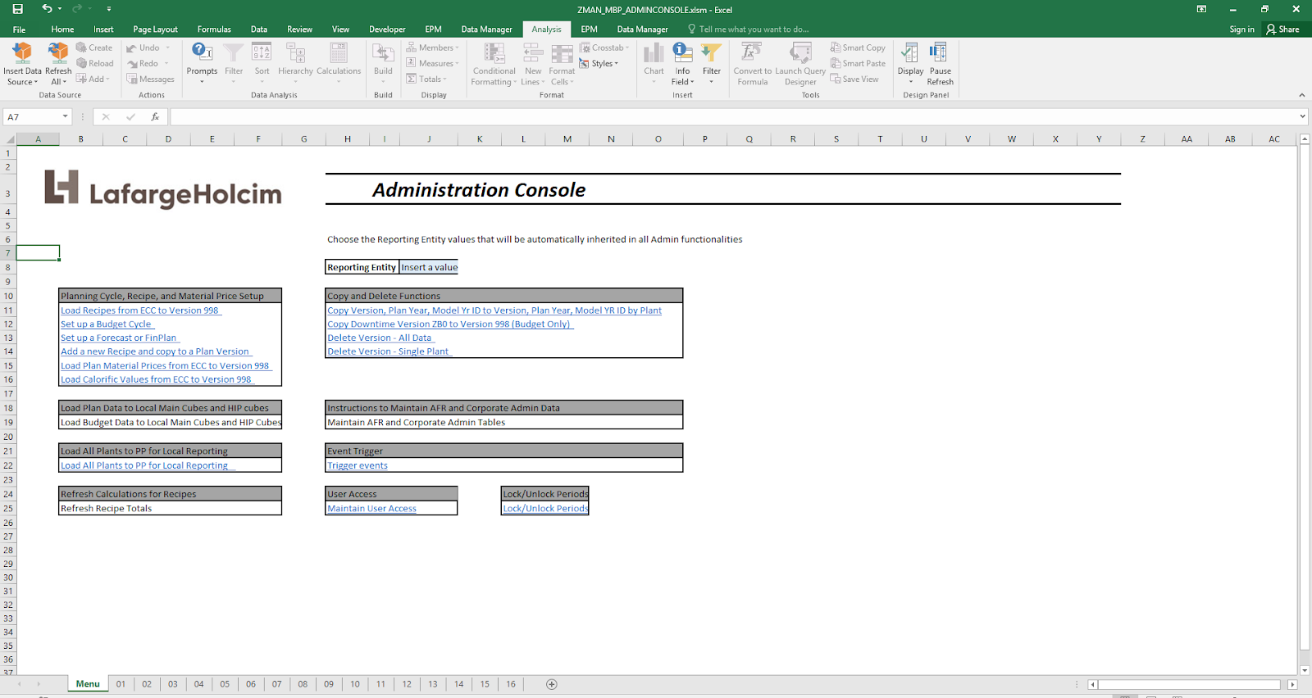Expand the formula bar

(x=1303, y=117)
